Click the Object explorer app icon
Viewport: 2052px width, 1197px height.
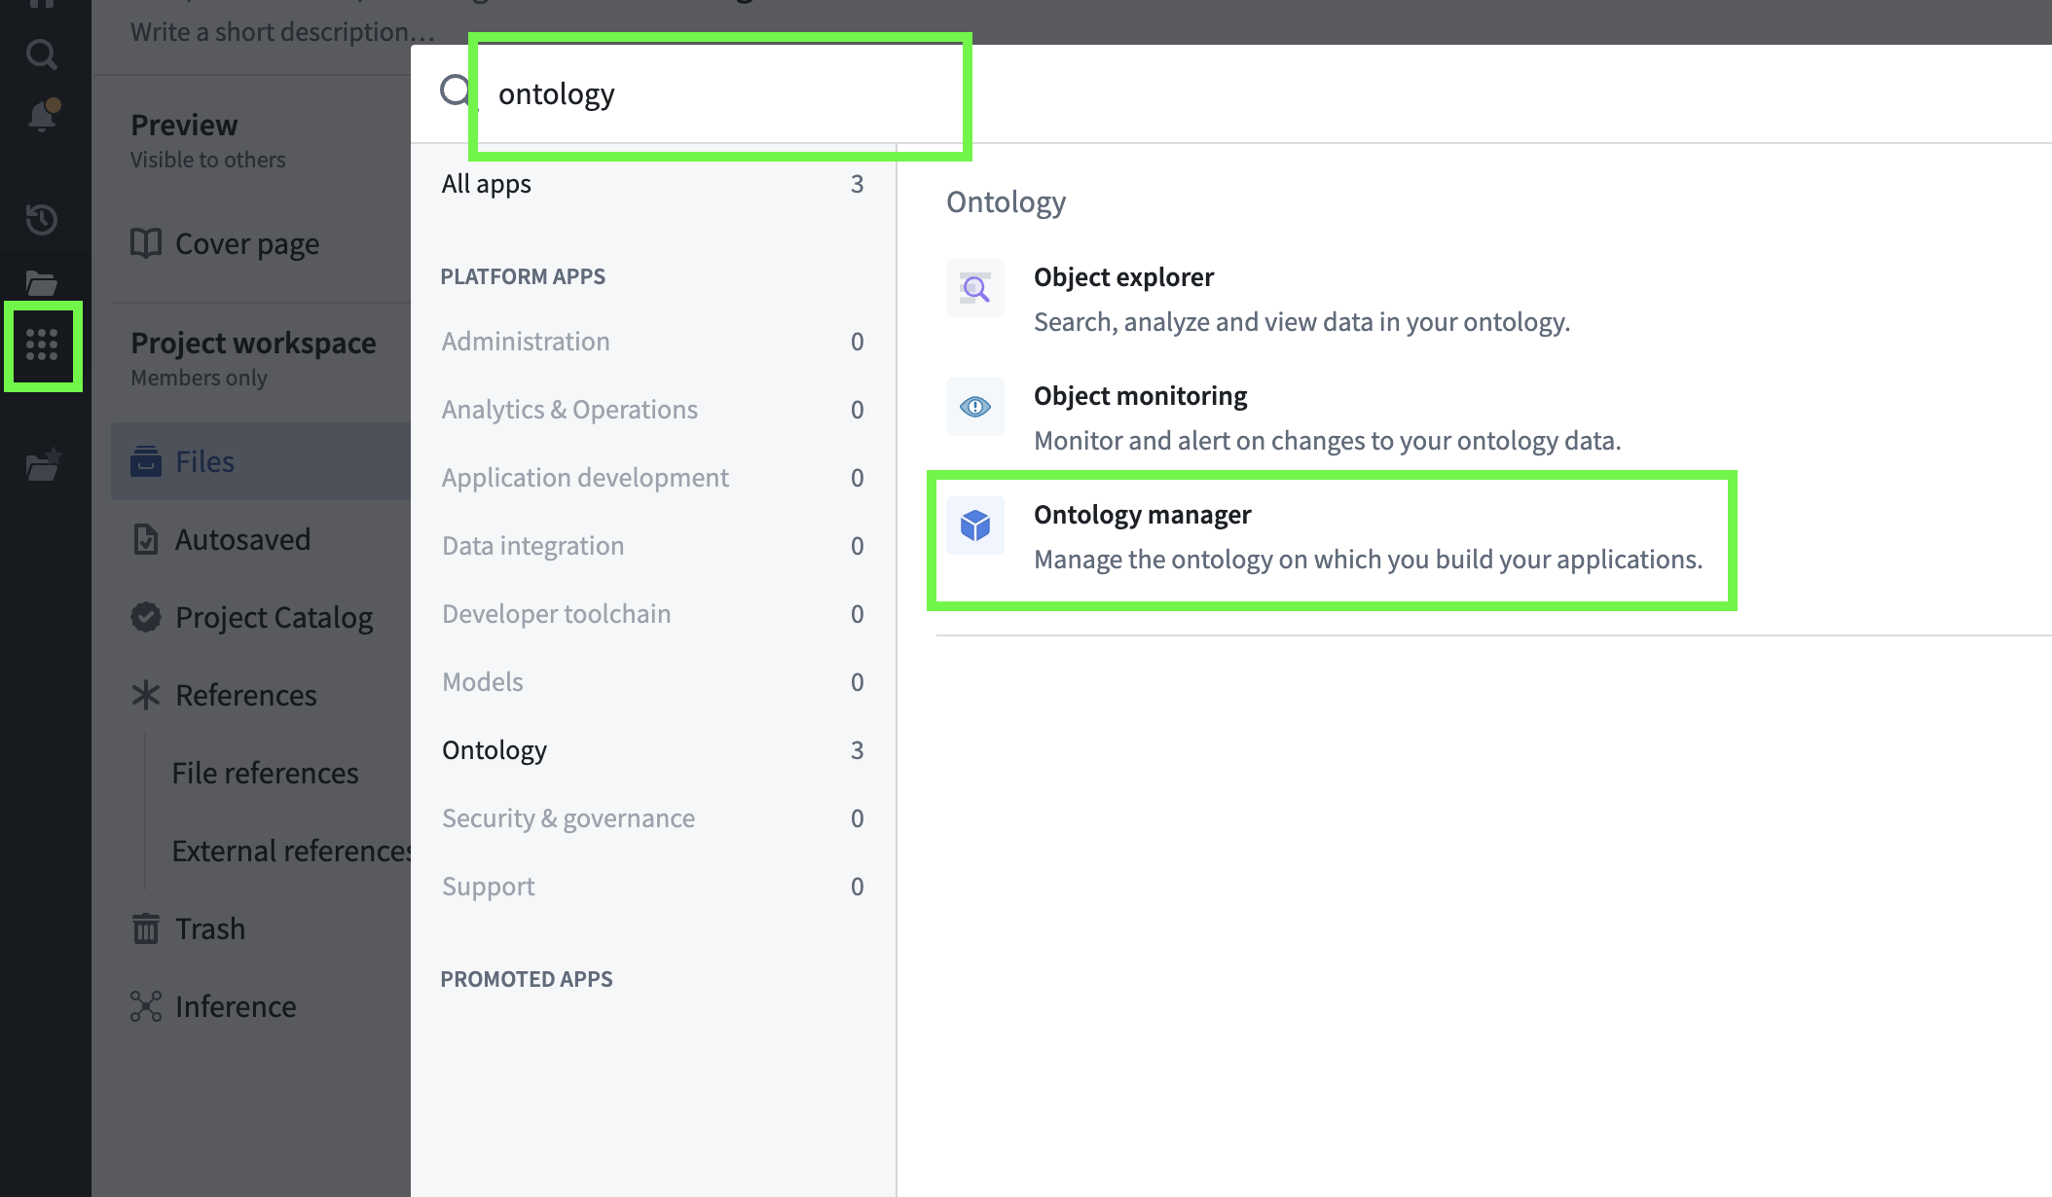click(974, 288)
